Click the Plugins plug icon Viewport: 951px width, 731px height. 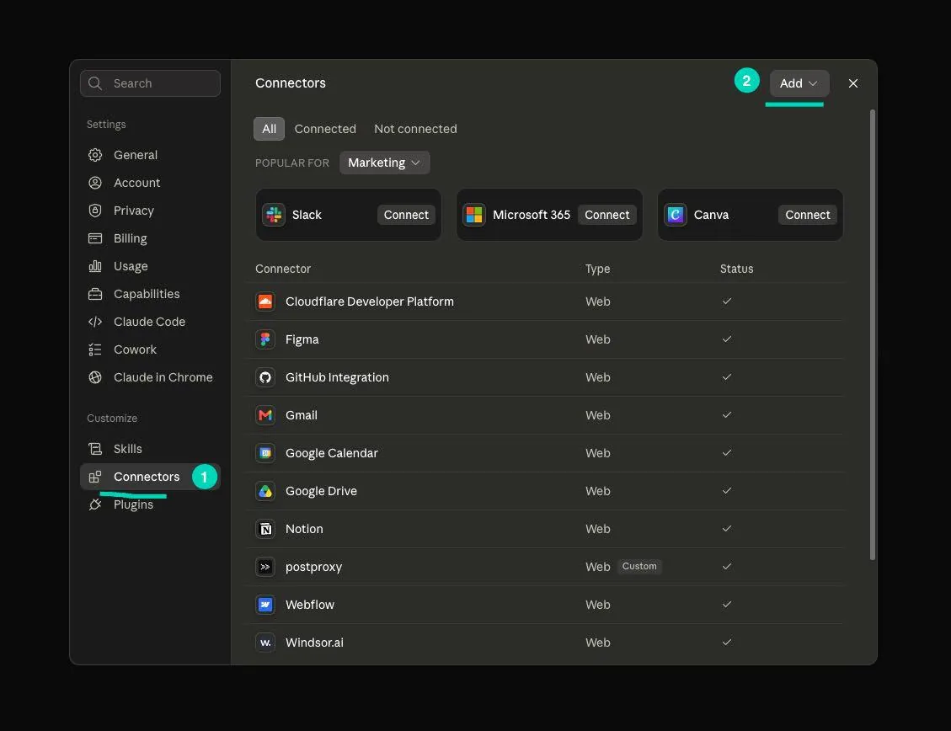pos(95,504)
